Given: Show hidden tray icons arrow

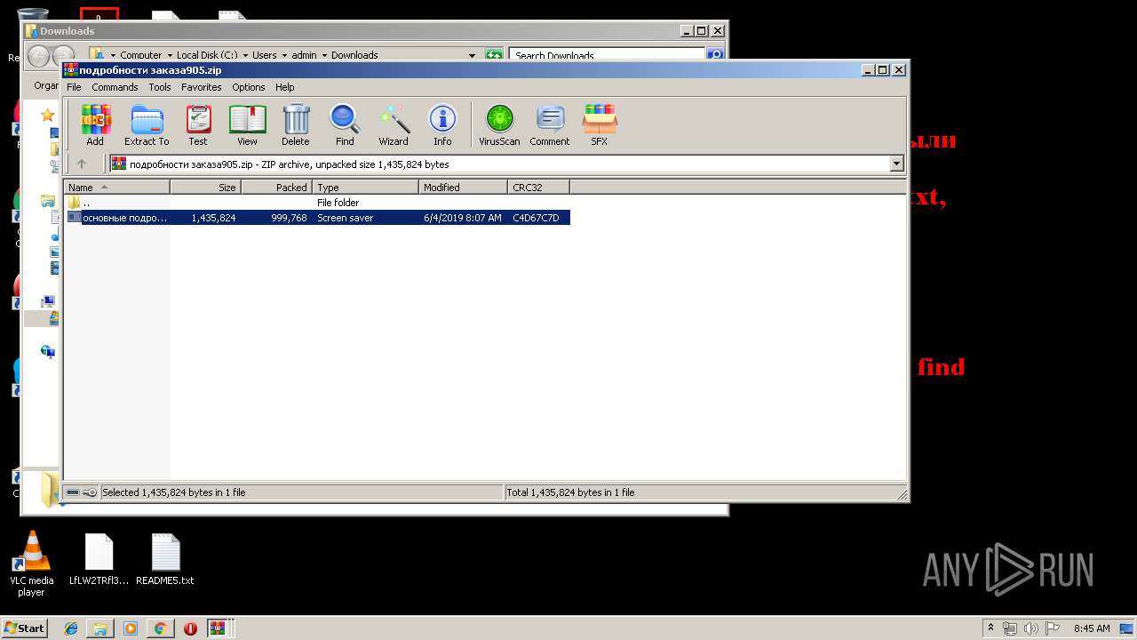Looking at the screenshot, I should click(990, 628).
